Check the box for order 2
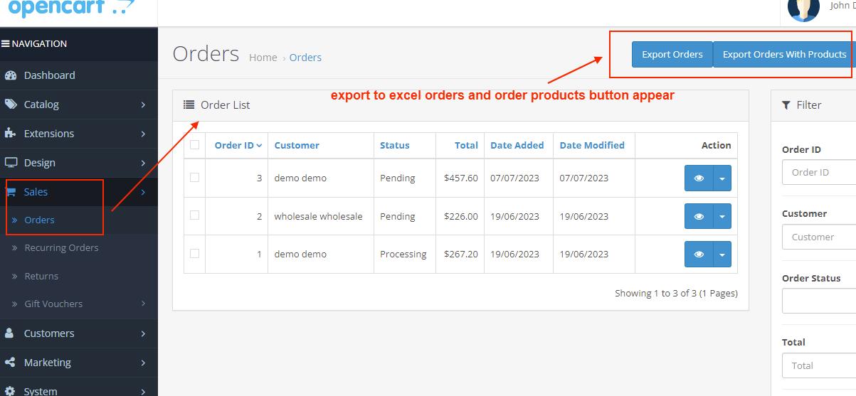This screenshot has height=396, width=856. pyautogui.click(x=195, y=215)
